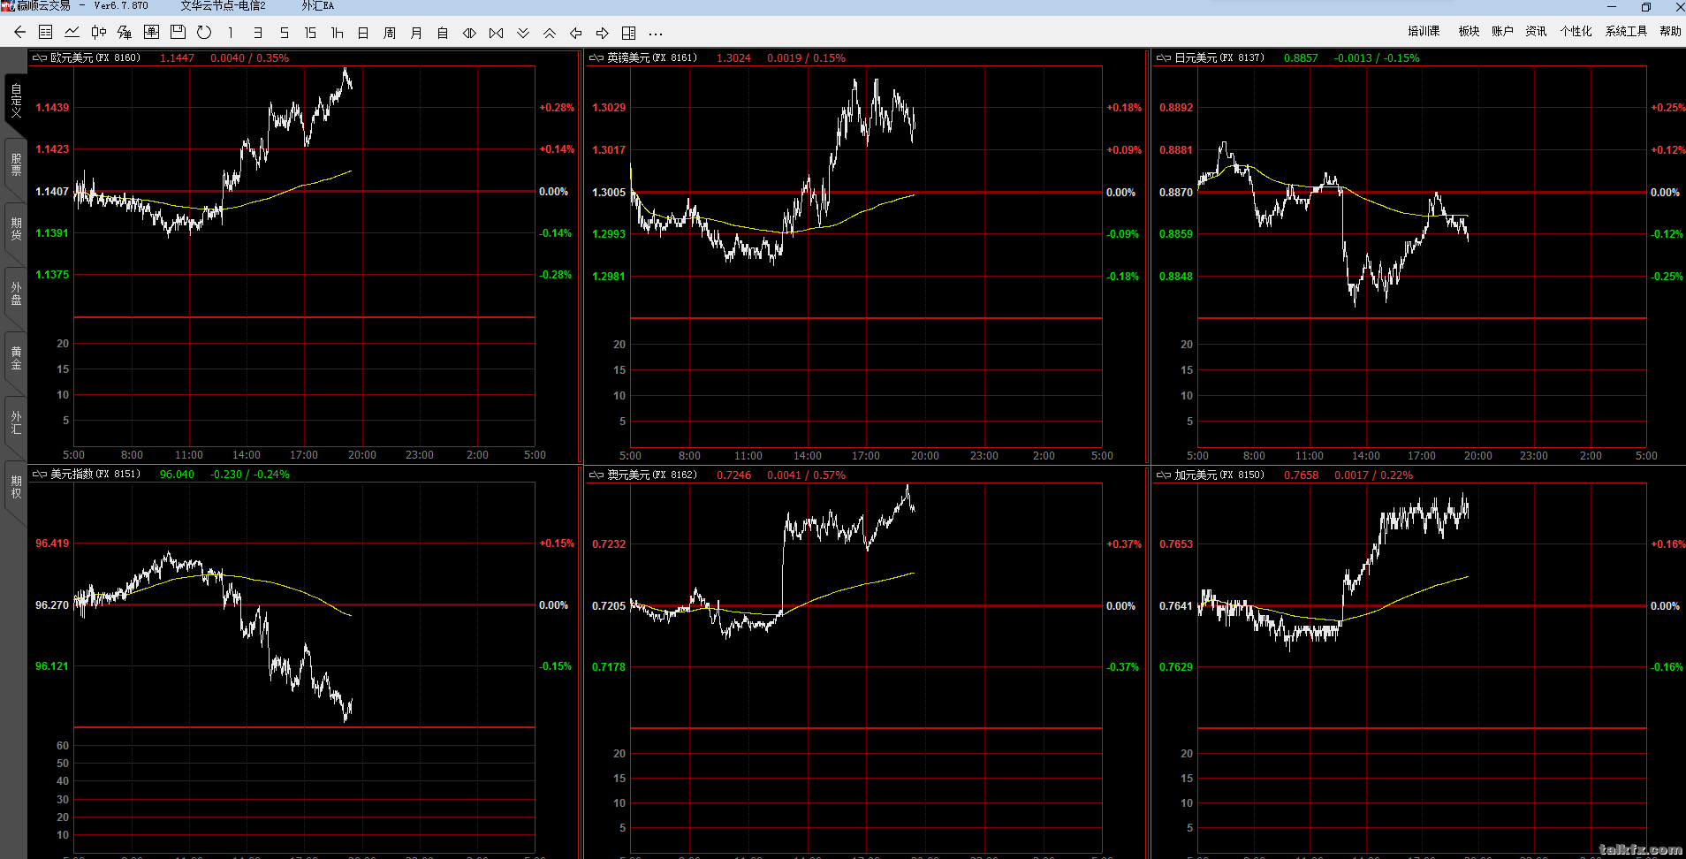This screenshot has height=859, width=1686.
Task: Select the 加元美元 (FX 8150) chart title
Action: tap(1219, 475)
